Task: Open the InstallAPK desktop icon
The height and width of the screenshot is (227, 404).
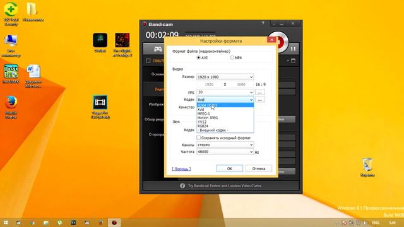Action: tap(11, 74)
